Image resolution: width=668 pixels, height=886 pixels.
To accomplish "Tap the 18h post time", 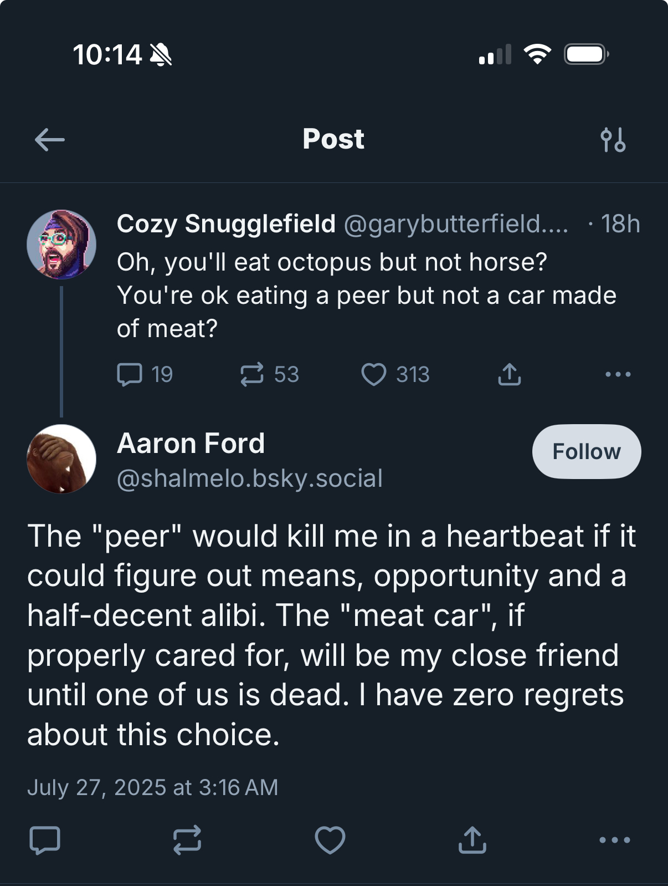I will (620, 224).
